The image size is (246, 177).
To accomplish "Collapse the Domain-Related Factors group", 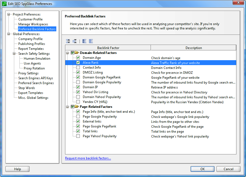I will [68, 53].
